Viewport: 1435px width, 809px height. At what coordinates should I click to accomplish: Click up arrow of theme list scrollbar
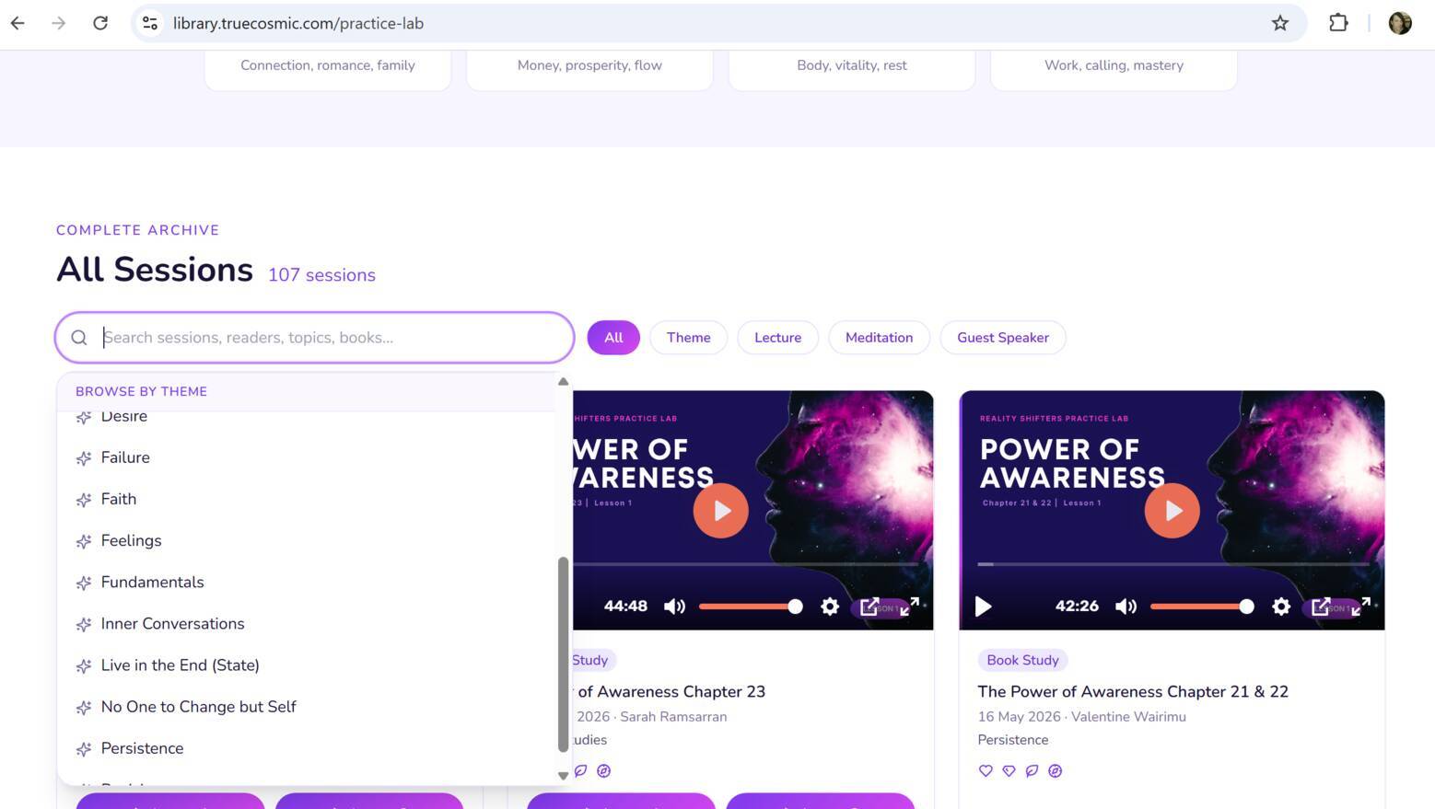(x=564, y=381)
